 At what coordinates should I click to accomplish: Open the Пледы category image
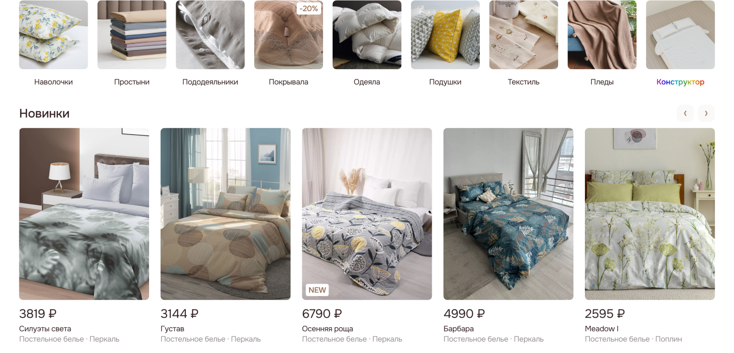point(602,35)
